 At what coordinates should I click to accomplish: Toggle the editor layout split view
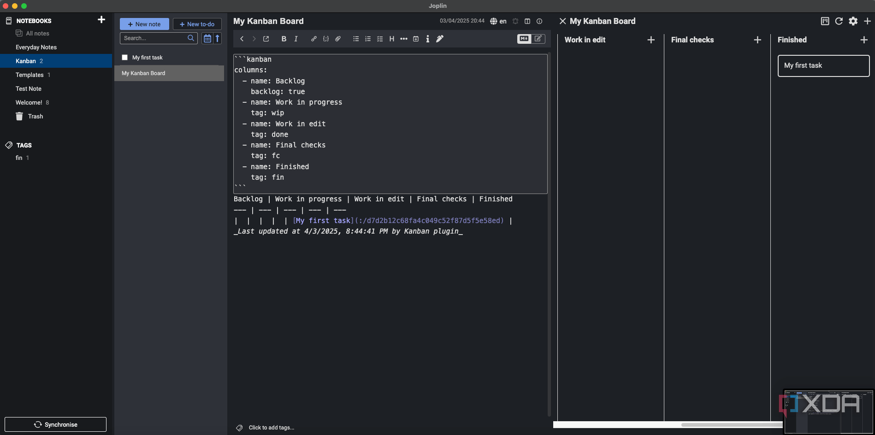pyautogui.click(x=527, y=21)
